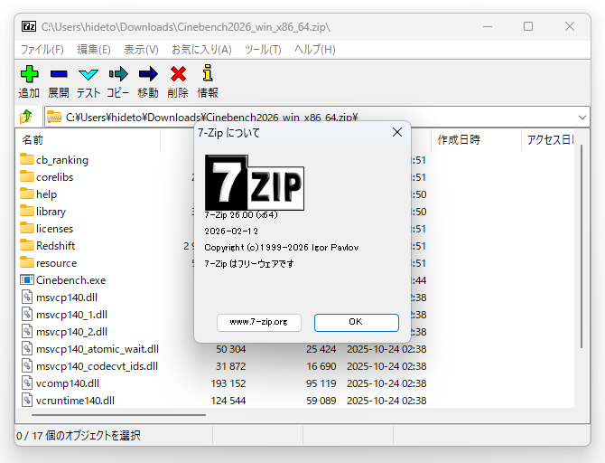Select the msvcp140_codecvt_ids.dll file name
The image size is (605, 463).
97,366
